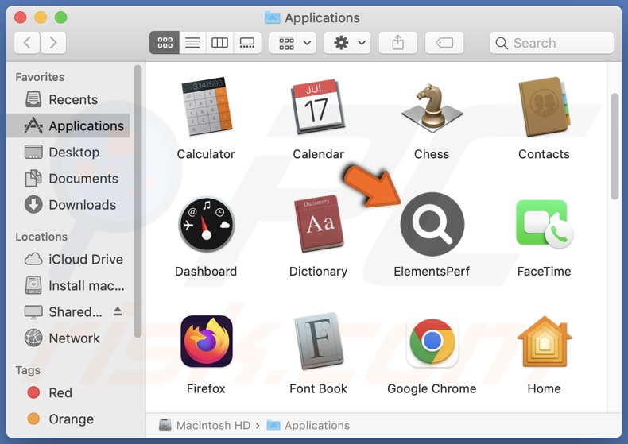This screenshot has width=628, height=444.
Task: Select the Home app icon
Action: 545,342
